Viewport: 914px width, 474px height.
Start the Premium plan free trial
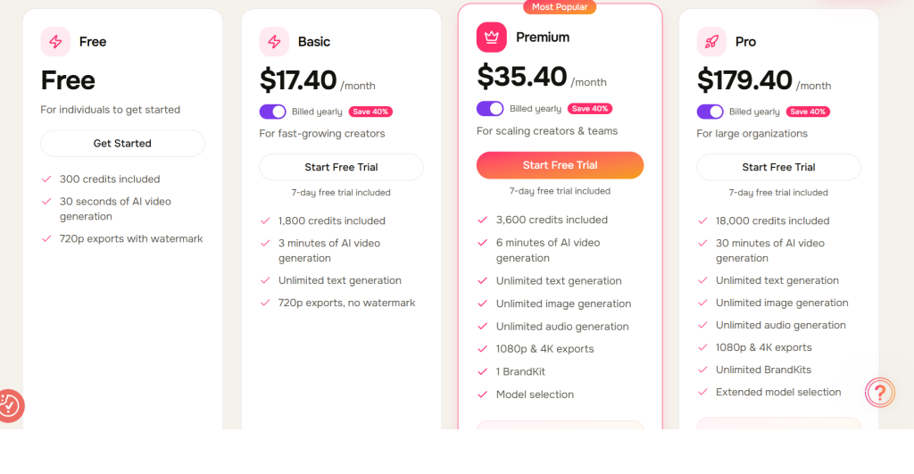[x=560, y=165]
